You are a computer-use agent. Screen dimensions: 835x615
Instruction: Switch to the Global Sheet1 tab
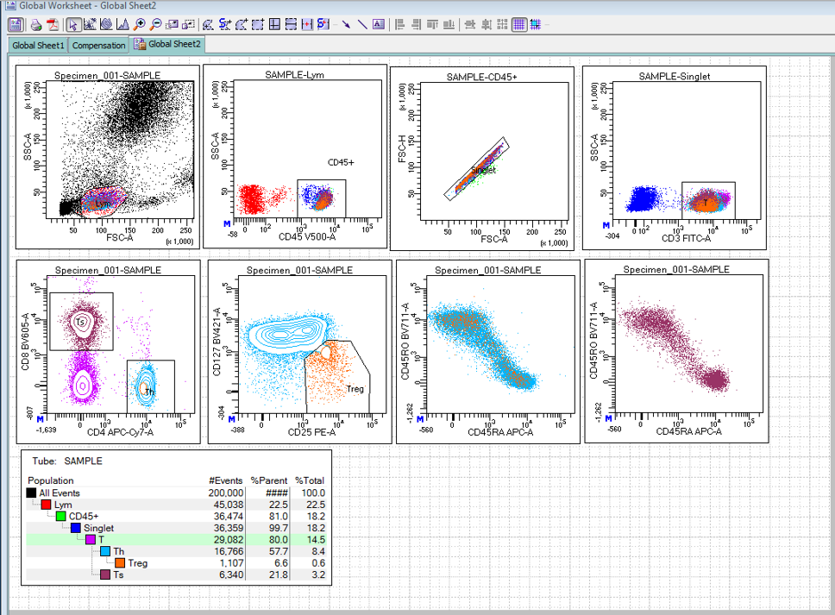coord(38,45)
